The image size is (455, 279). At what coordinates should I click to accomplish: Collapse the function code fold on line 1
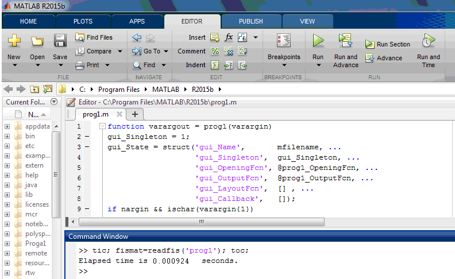click(102, 126)
